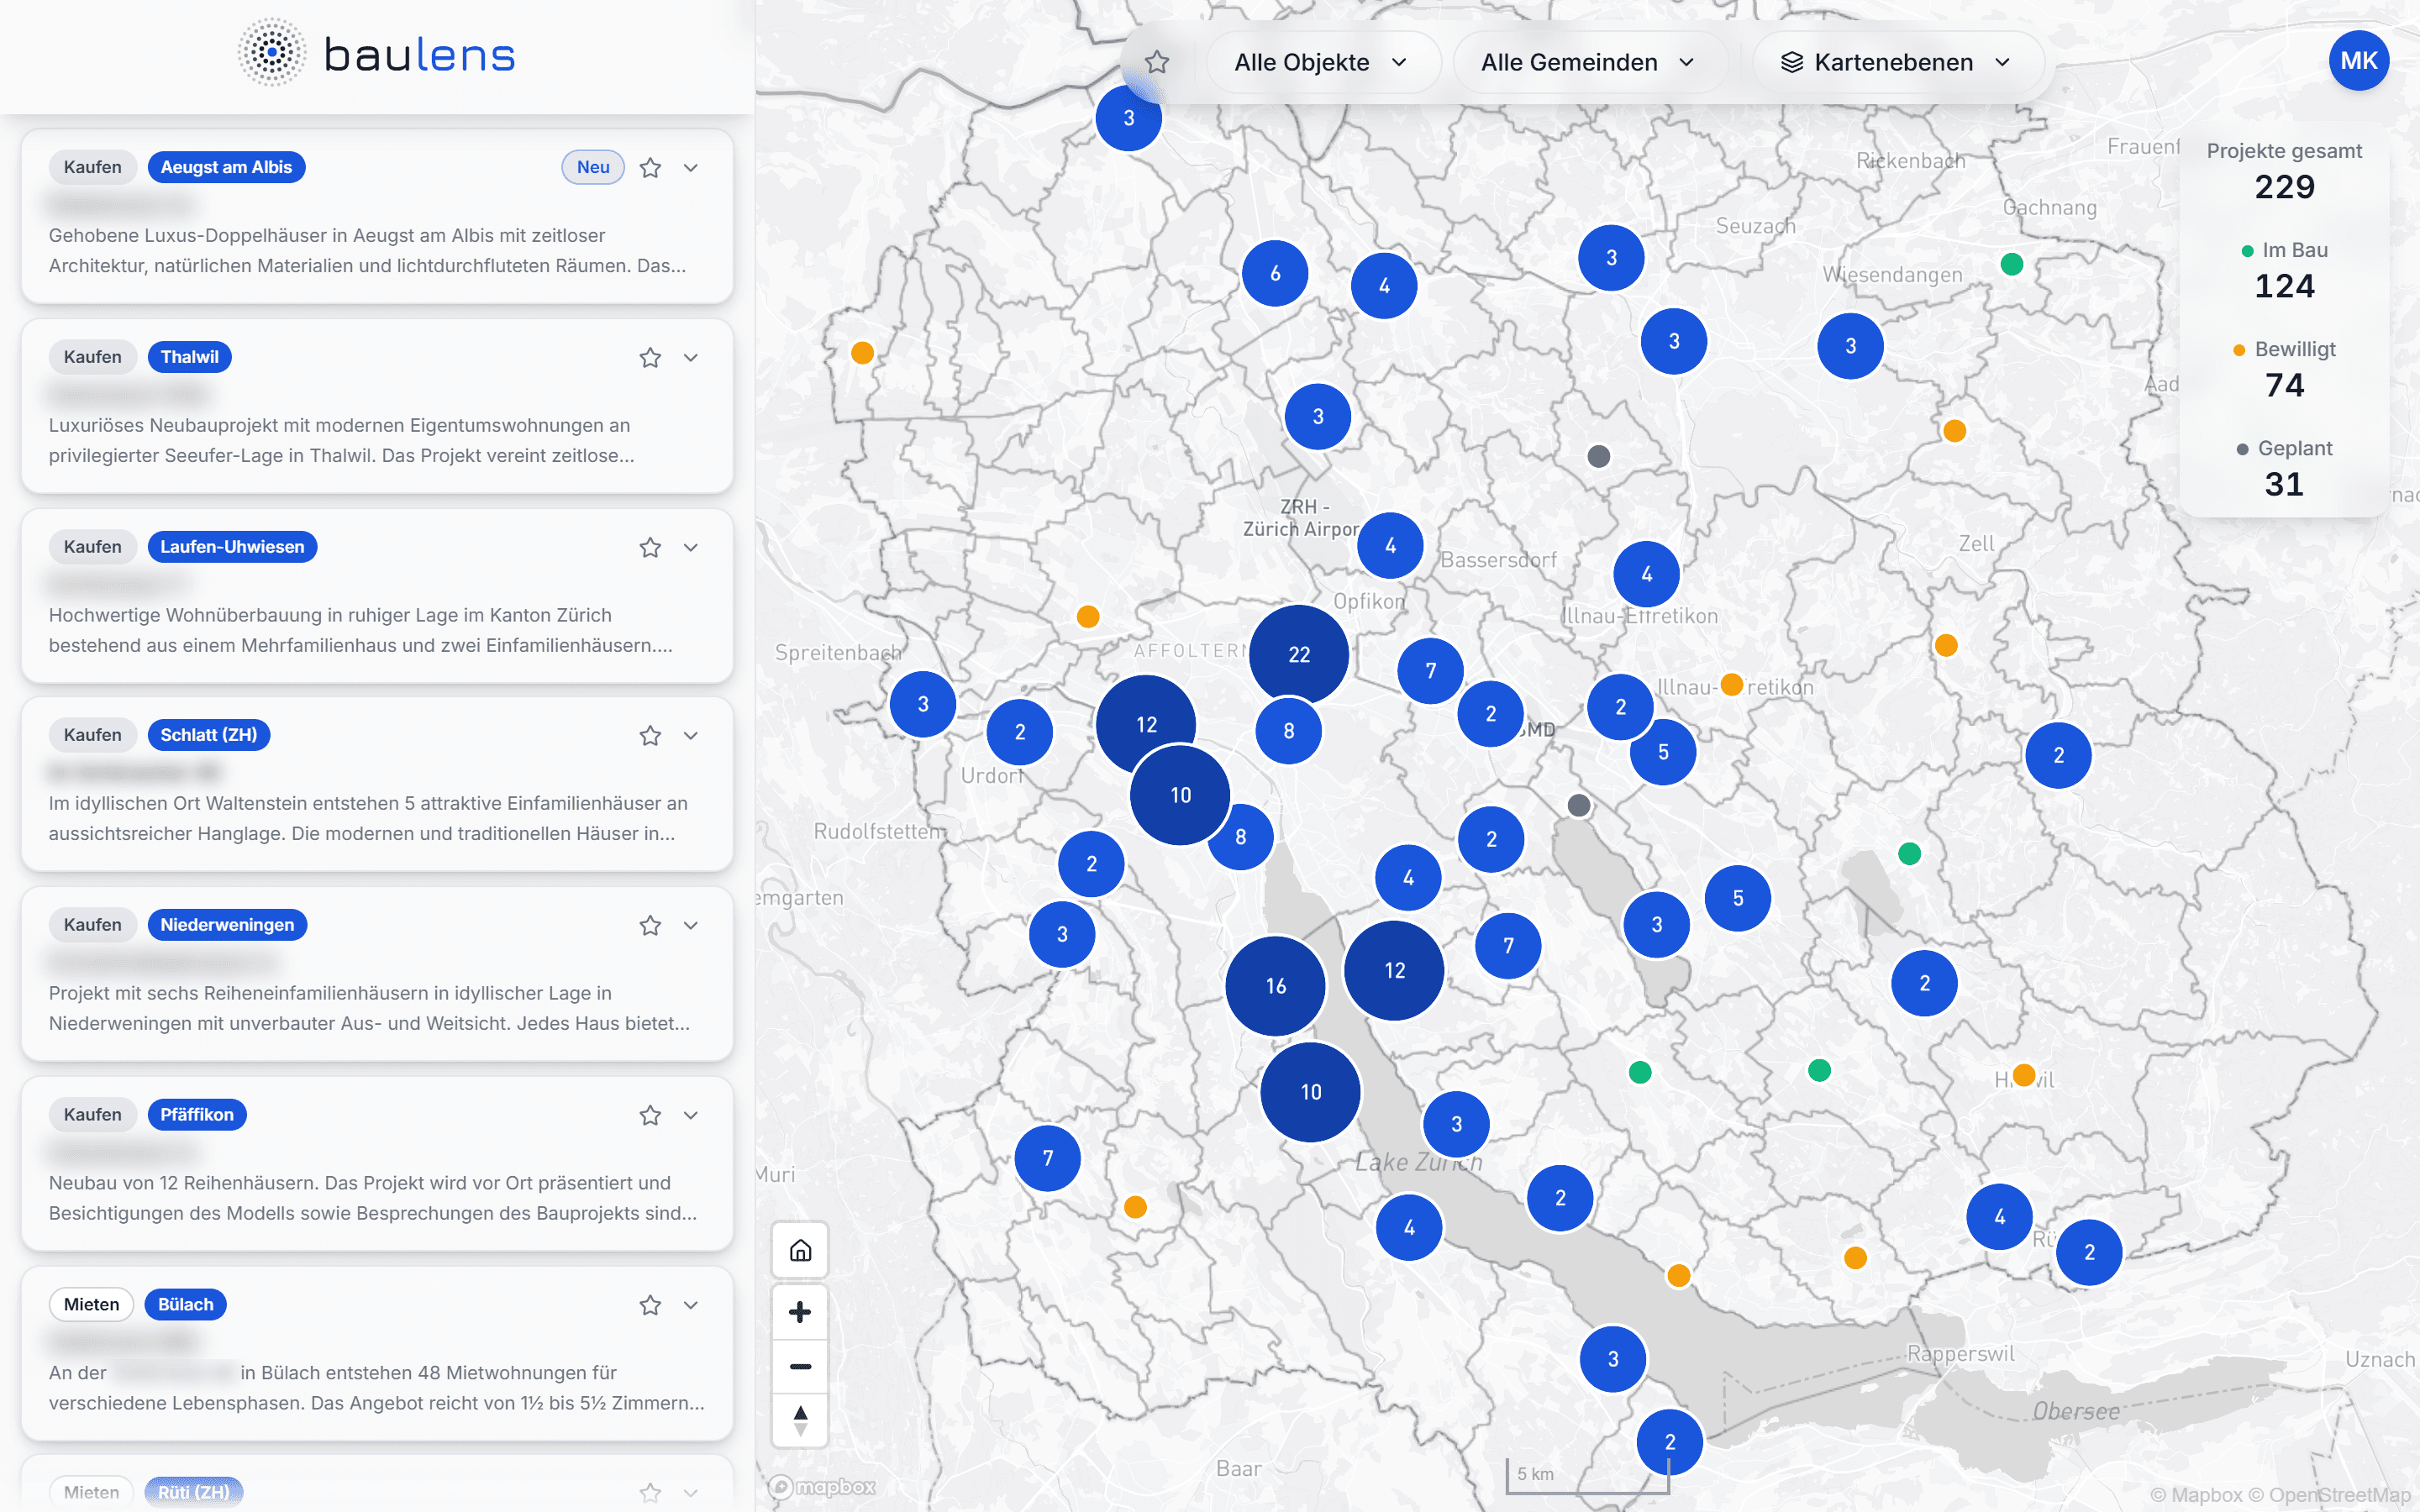The width and height of the screenshot is (2420, 1512).
Task: Star the Pfäffikon listing
Action: pos(650,1115)
